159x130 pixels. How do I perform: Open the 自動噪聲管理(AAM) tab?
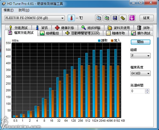(83, 33)
